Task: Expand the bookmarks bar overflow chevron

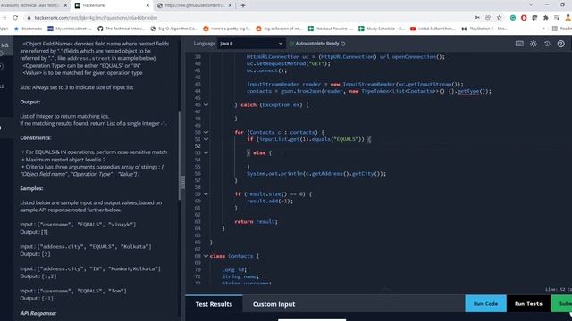Action: [x=543, y=29]
